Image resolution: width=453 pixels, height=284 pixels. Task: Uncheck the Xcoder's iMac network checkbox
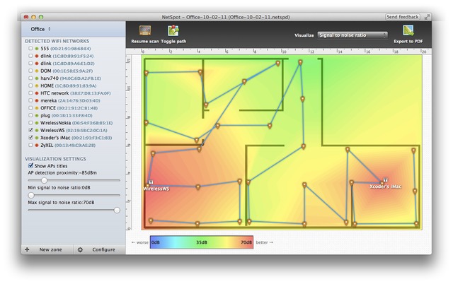coord(30,138)
